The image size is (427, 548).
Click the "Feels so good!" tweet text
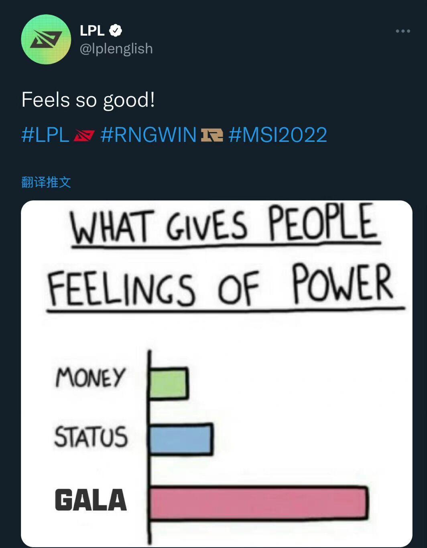88,100
